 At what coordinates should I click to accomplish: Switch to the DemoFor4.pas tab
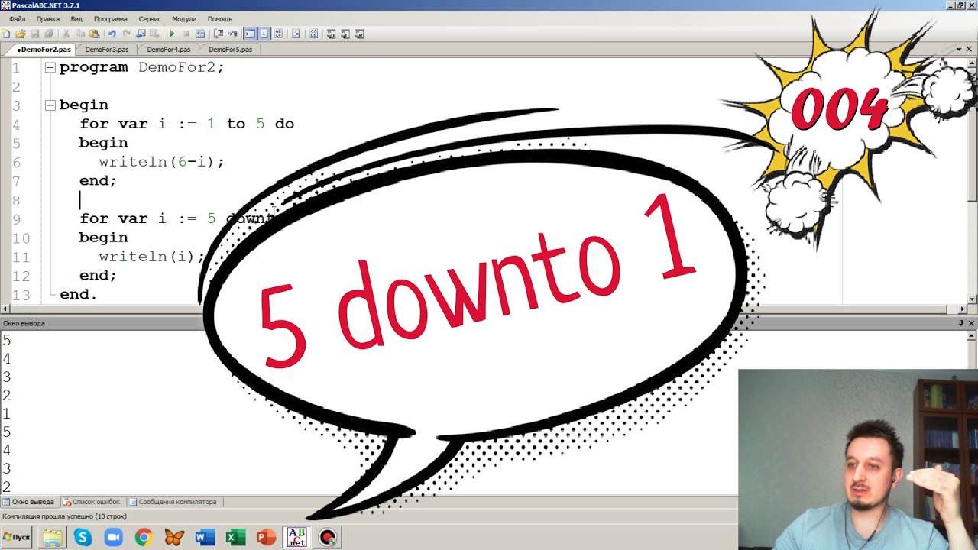[168, 49]
